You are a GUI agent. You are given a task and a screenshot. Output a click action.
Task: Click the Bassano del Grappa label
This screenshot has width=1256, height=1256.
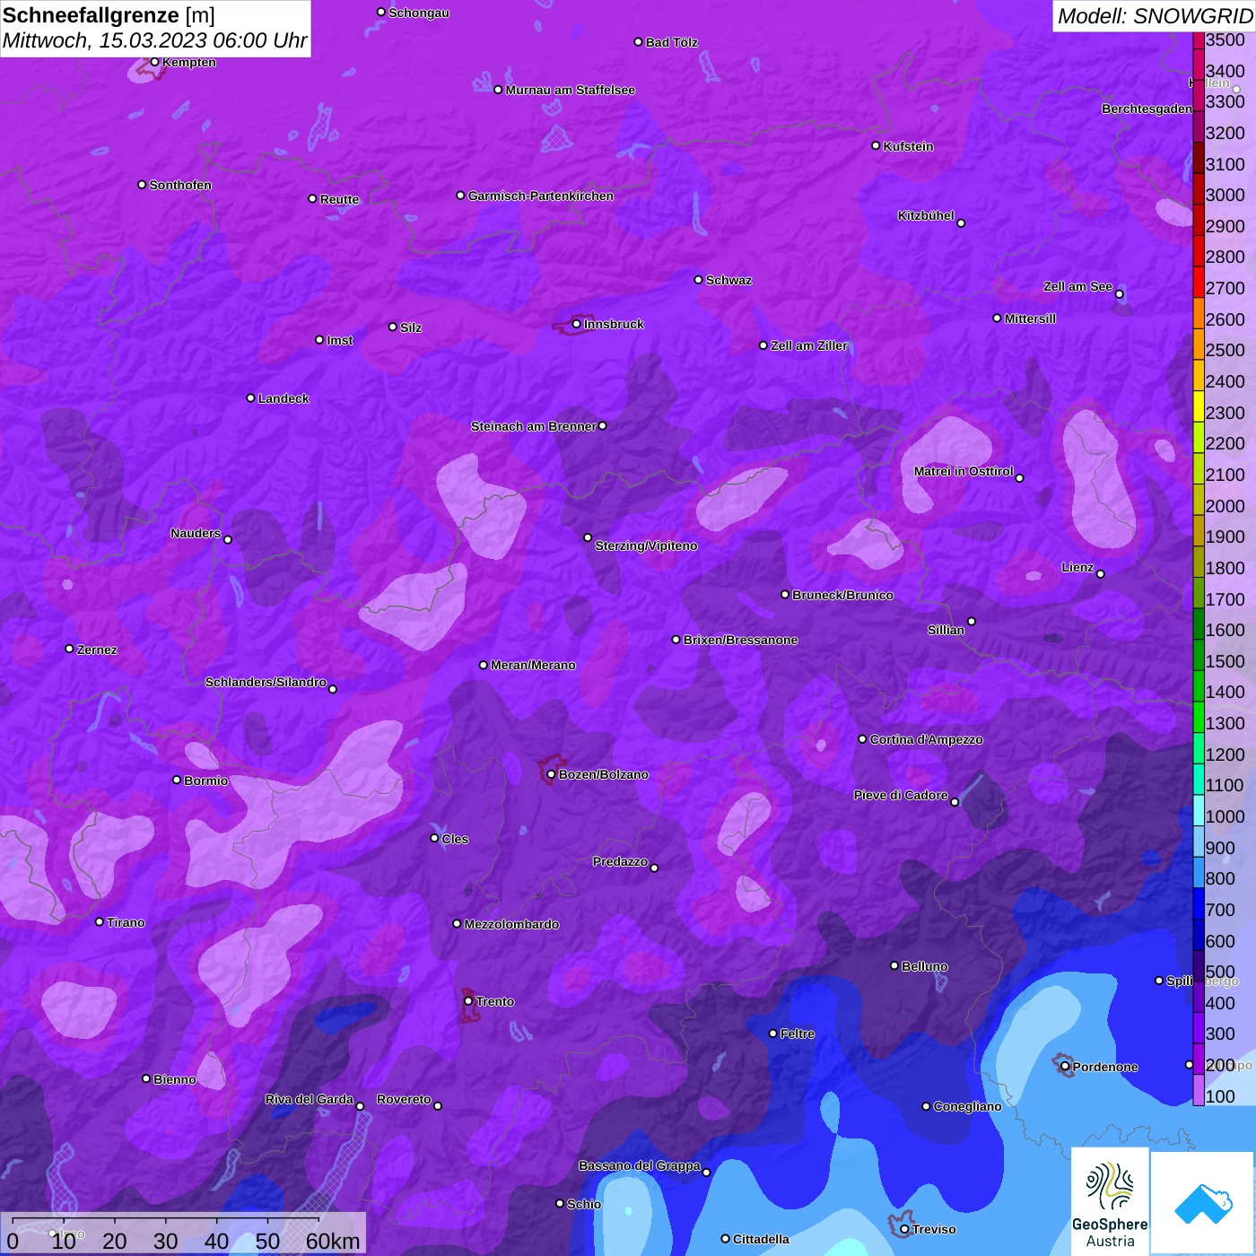click(639, 1165)
